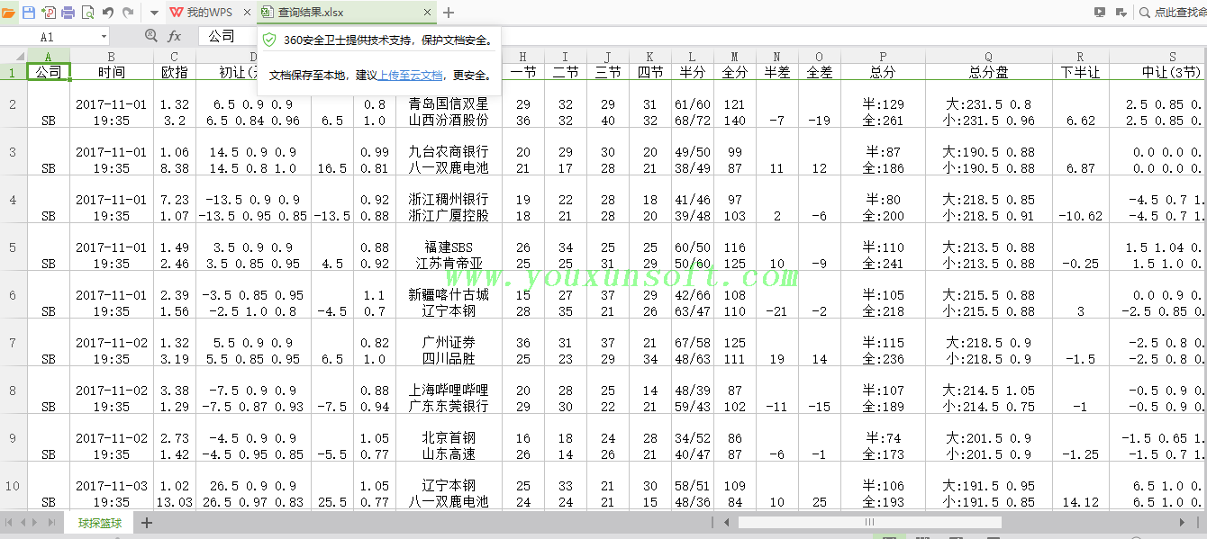Select row 8 header

click(x=14, y=391)
